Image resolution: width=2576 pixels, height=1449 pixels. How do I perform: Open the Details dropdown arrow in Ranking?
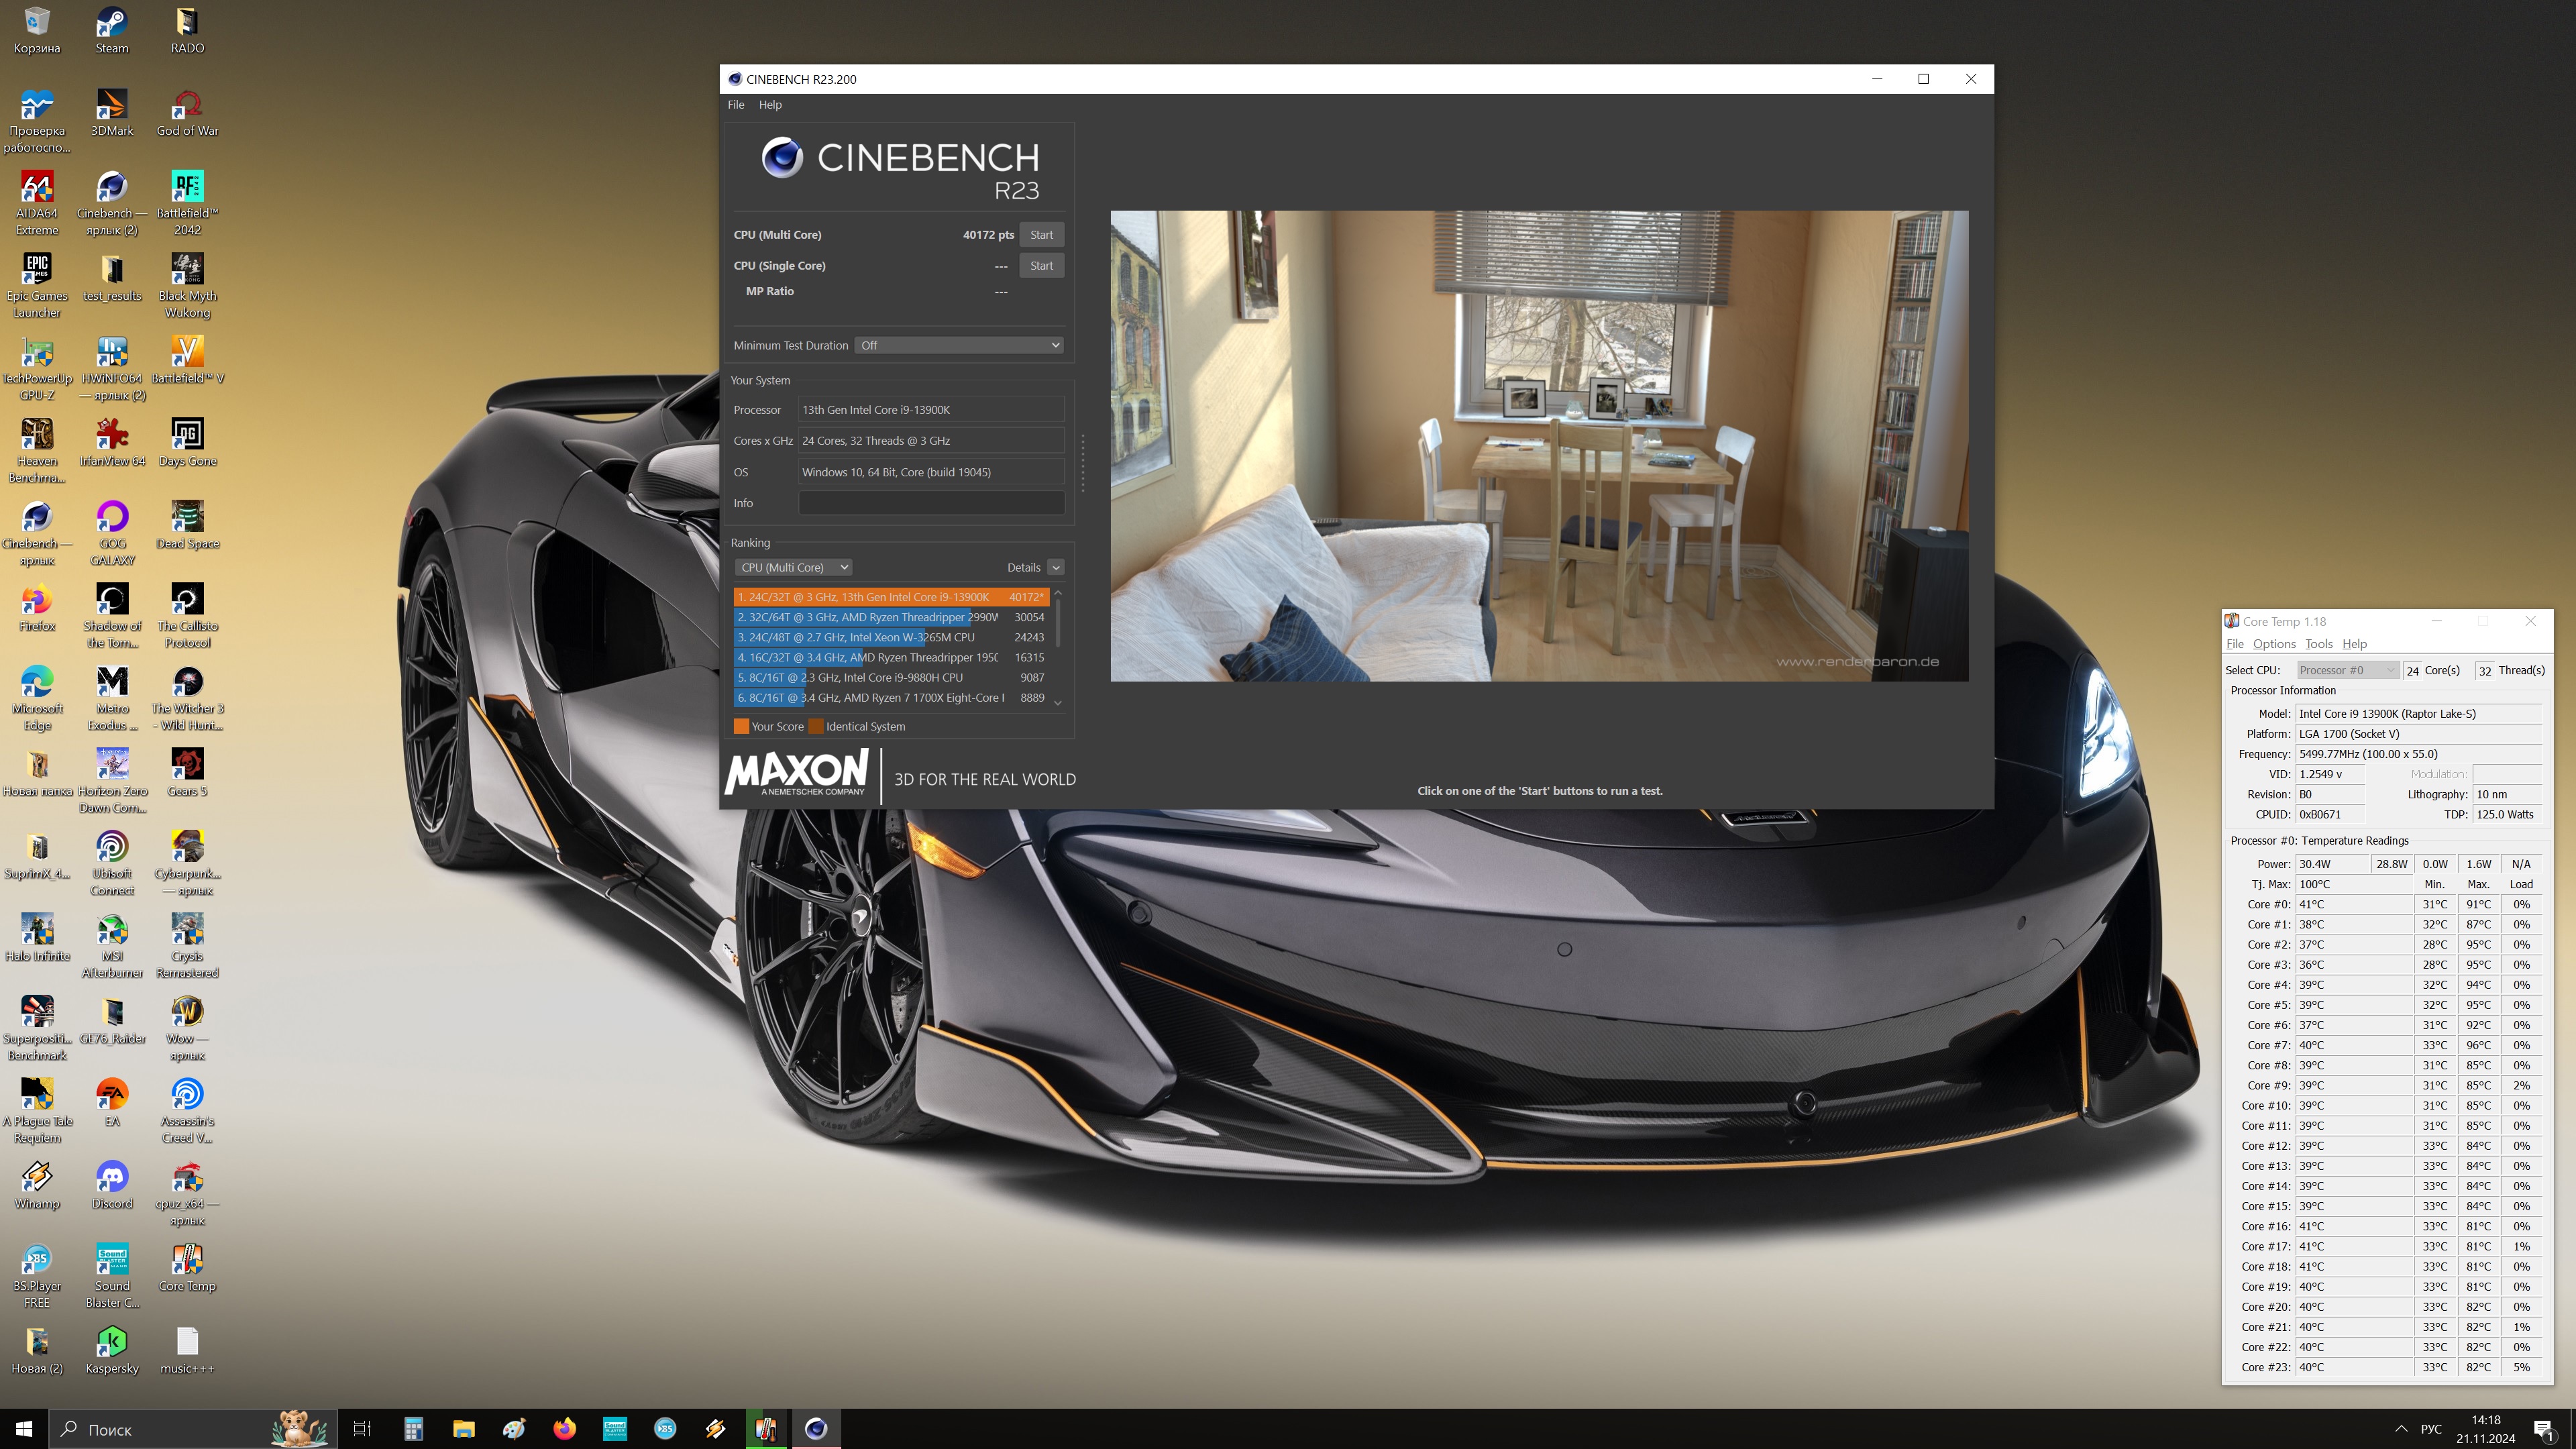pos(1055,567)
